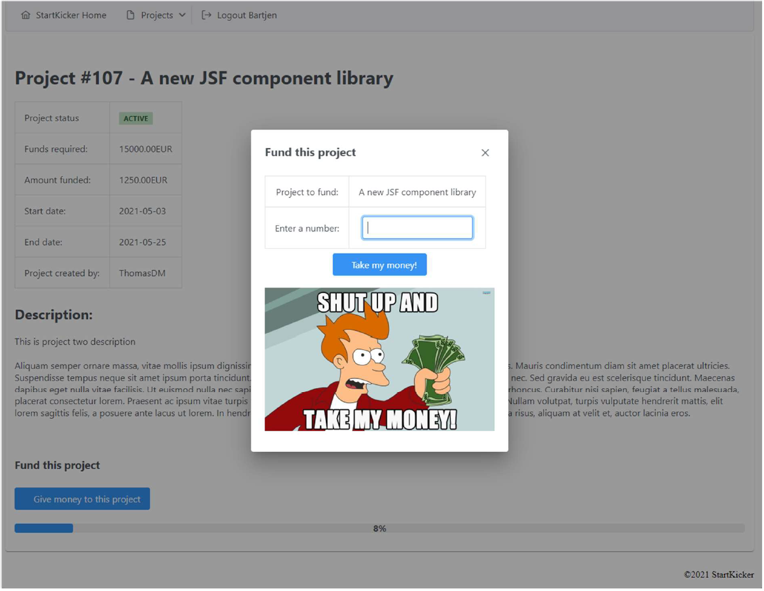
Task: Click the StartKicker home icon
Action: tap(26, 15)
